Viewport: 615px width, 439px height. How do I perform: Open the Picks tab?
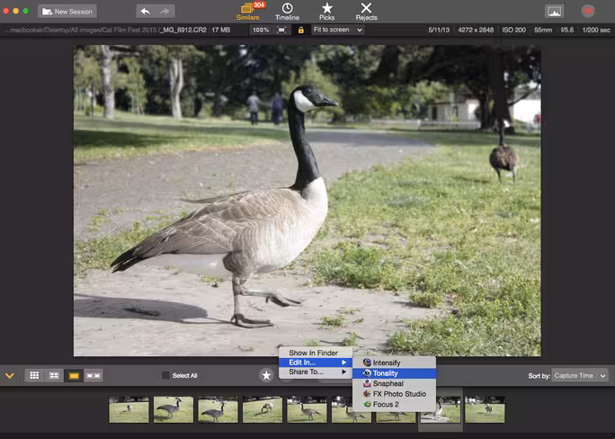pyautogui.click(x=326, y=11)
